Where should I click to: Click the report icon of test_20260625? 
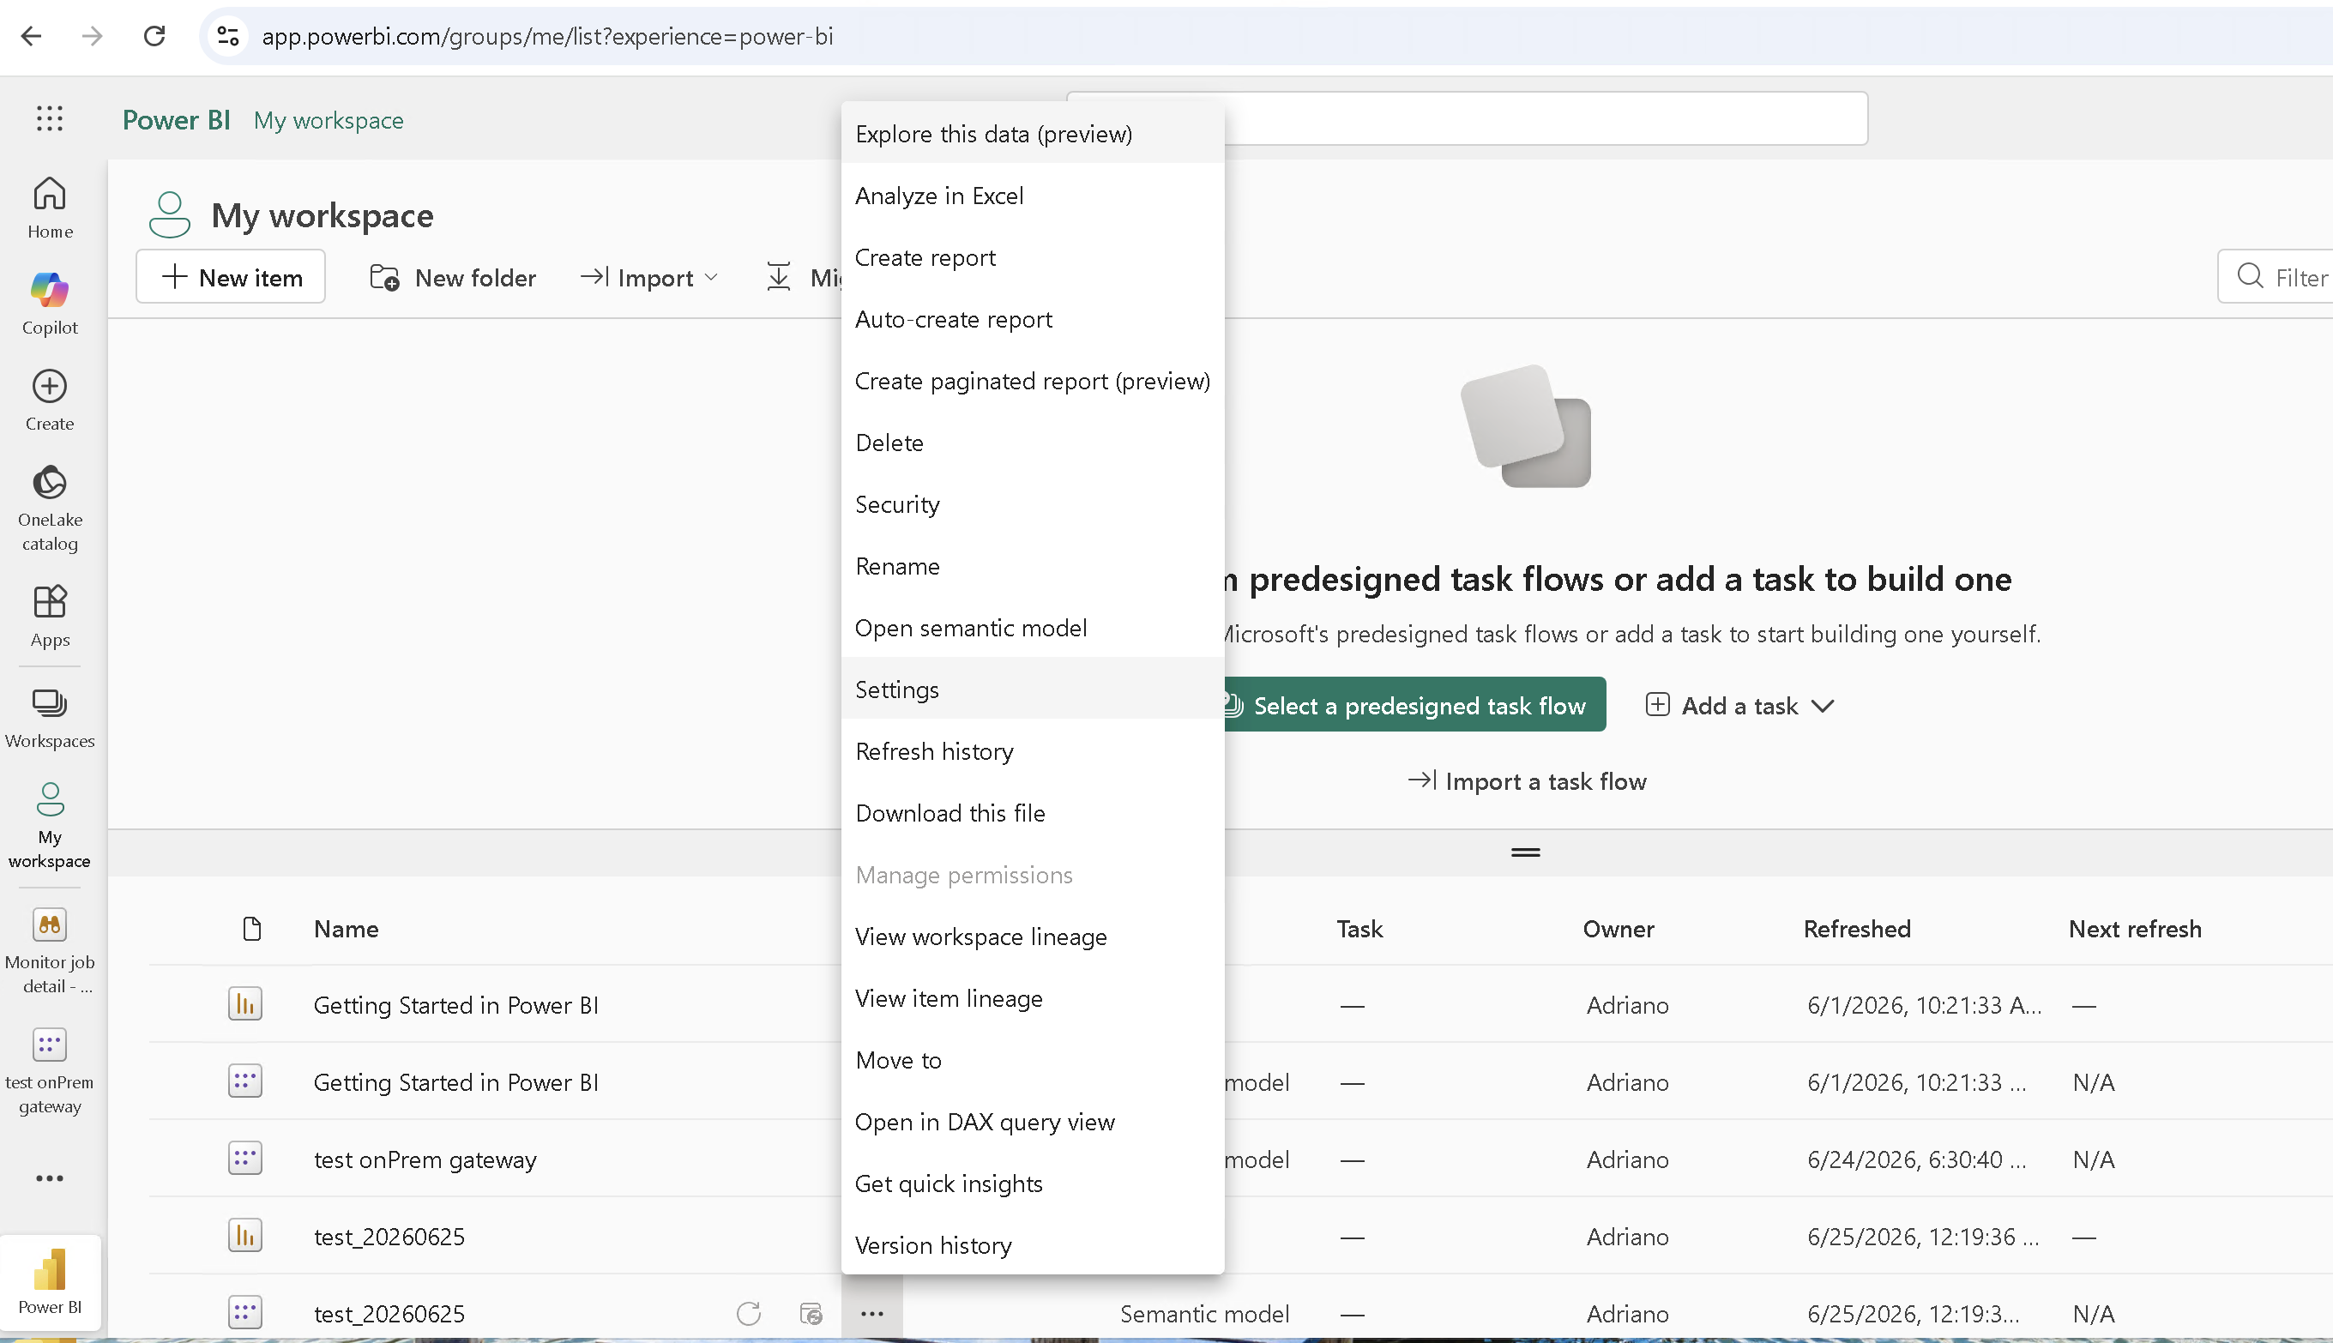pyautogui.click(x=245, y=1236)
